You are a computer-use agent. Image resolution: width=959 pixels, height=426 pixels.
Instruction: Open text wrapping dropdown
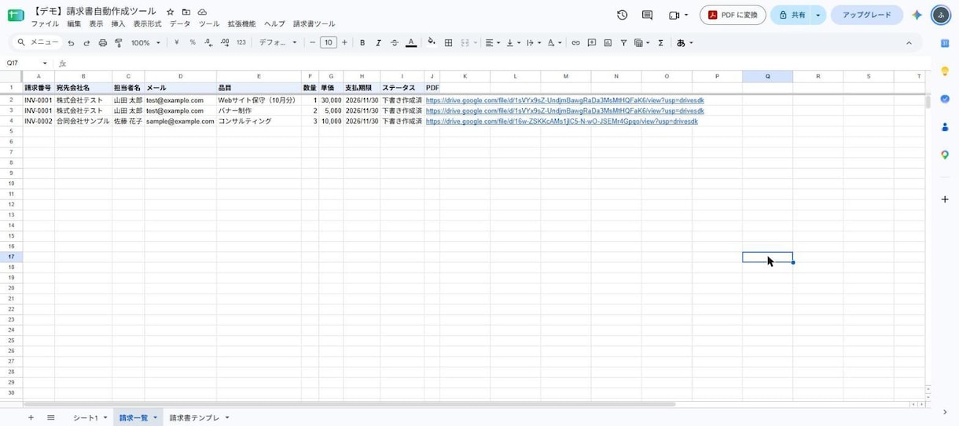click(534, 43)
